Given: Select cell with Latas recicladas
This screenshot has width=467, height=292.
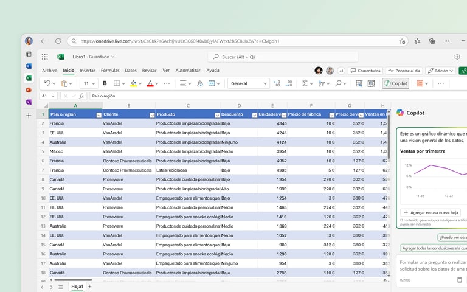Looking at the screenshot, I should pyautogui.click(x=188, y=170).
